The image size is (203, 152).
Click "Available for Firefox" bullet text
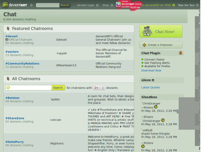[157, 66]
